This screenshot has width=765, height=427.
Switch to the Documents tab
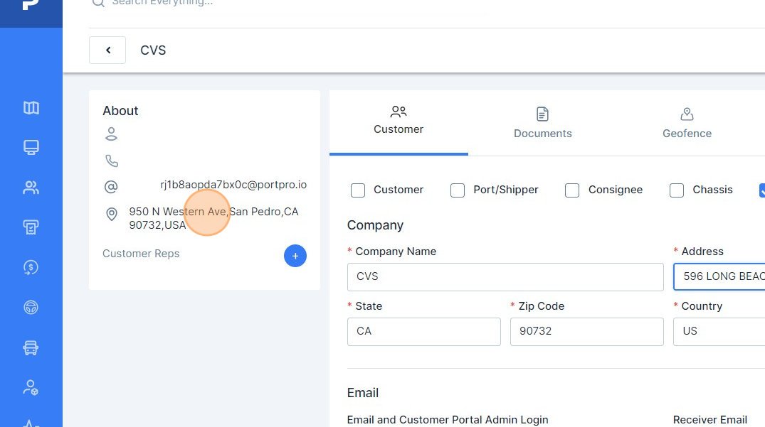[x=542, y=123]
